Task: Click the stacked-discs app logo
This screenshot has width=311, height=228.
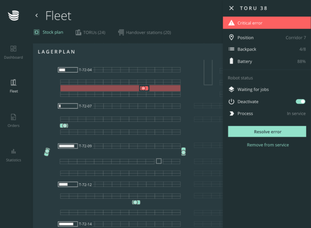Action: (x=13, y=16)
